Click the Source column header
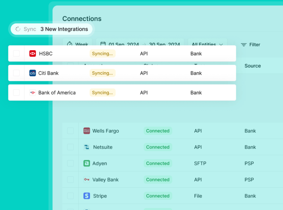Screen dimensions: 283x210 point(252,66)
